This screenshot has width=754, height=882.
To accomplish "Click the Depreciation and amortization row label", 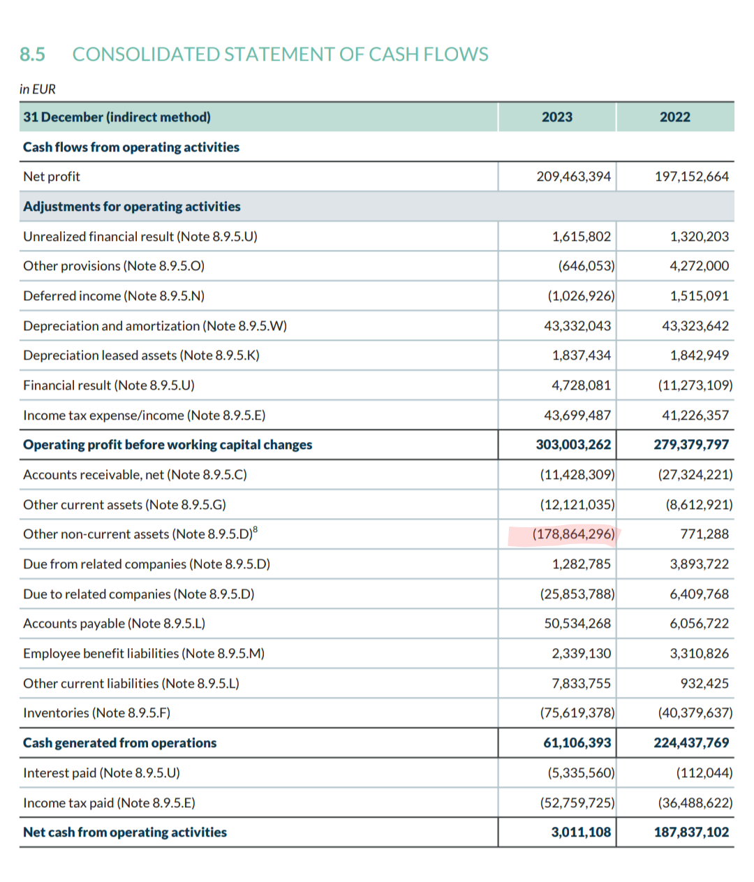I will point(155,326).
